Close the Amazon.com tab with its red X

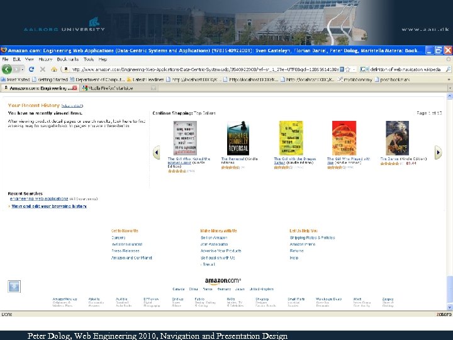click(75, 88)
